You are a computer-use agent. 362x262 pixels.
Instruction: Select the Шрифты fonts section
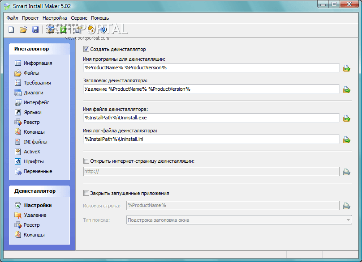29,161
